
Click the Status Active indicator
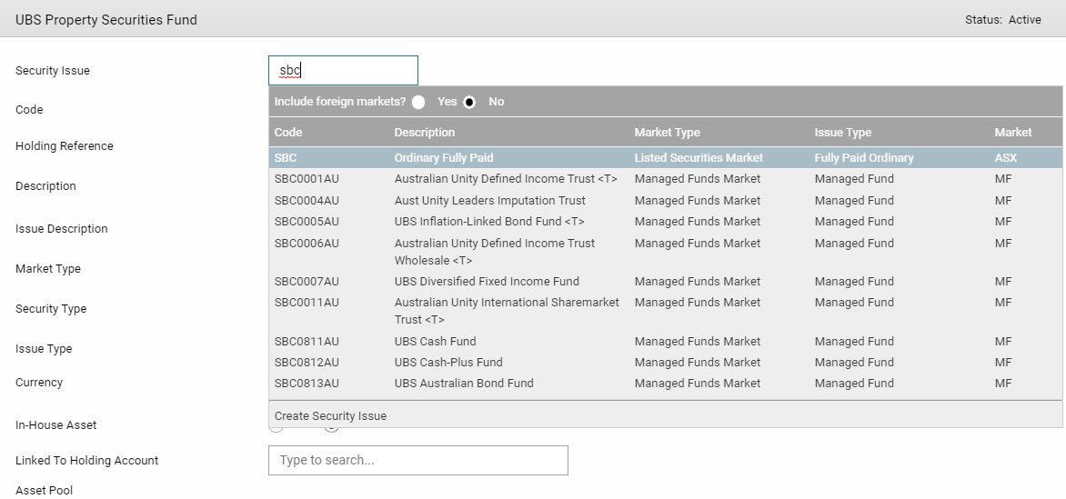[1002, 20]
